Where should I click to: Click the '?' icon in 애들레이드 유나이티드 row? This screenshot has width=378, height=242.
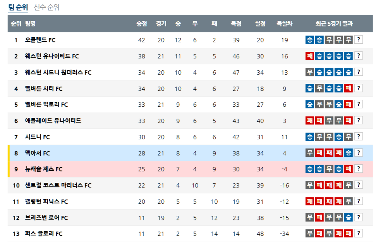359,121
